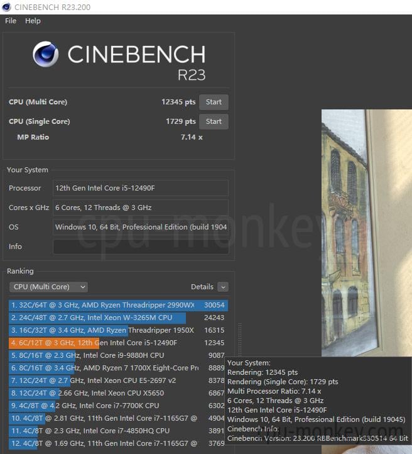Select ranking row 12 i7-1165G7 at 1.69 GHz

[x=118, y=443]
